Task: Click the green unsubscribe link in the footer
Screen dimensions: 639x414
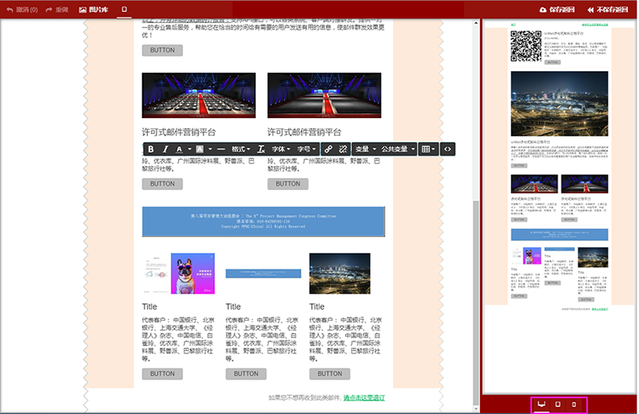Action: coord(364,397)
